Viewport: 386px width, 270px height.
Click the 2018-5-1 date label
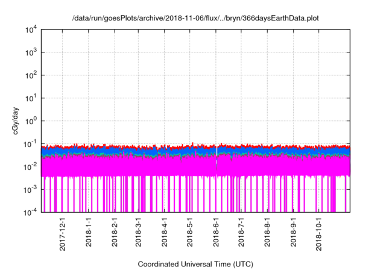[190, 232]
